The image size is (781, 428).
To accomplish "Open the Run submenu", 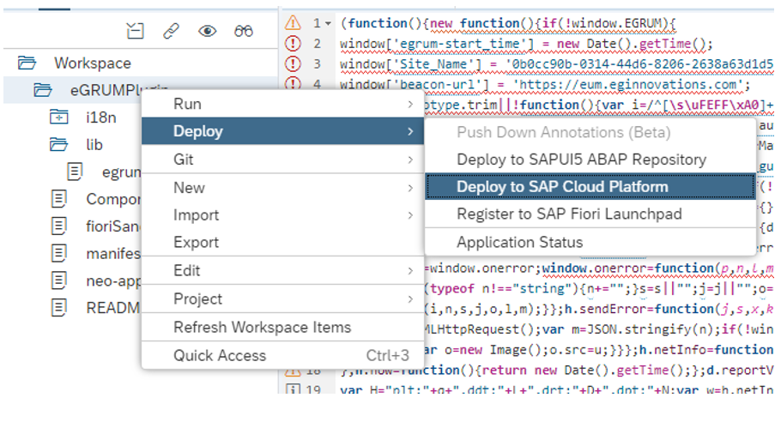I will click(282, 104).
